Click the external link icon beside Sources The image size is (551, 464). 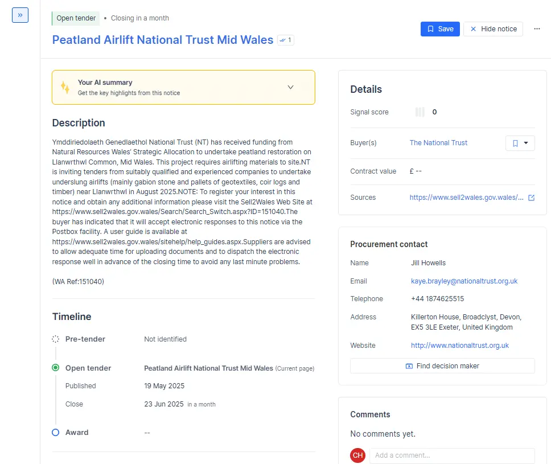[531, 198]
